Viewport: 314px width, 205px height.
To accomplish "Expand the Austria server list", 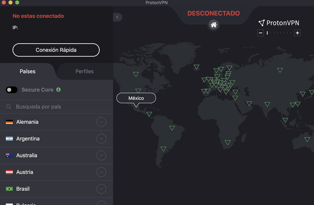I will [x=101, y=172].
